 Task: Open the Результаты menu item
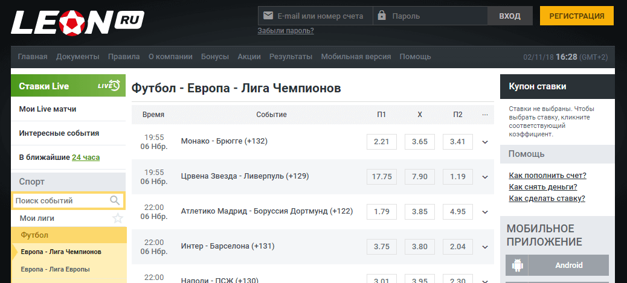291,57
